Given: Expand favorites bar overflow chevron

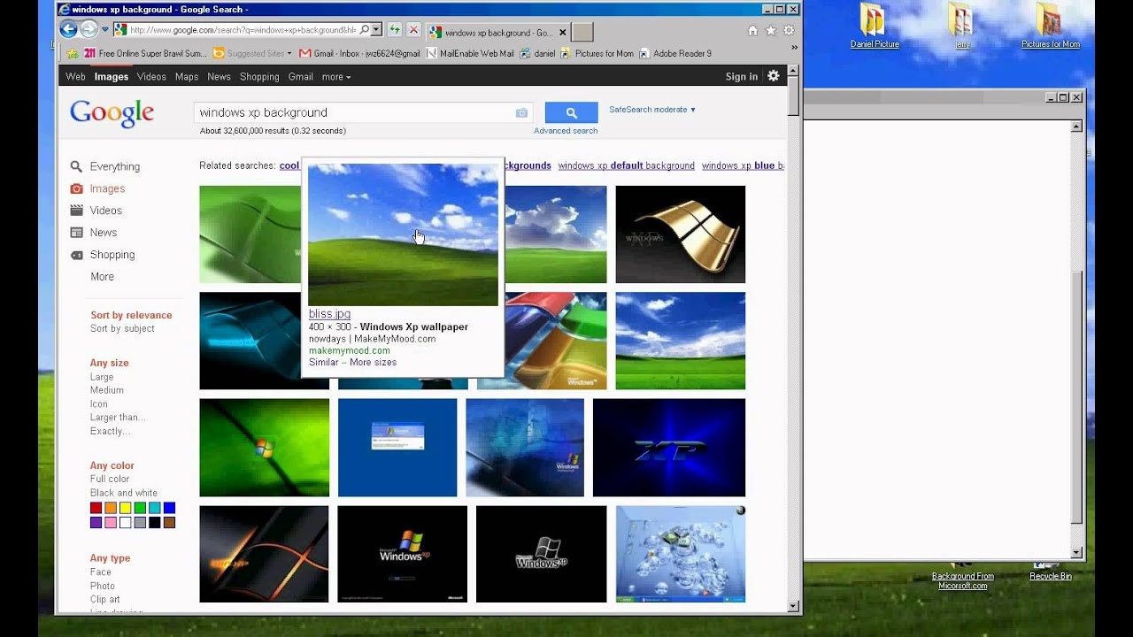Looking at the screenshot, I should [793, 48].
